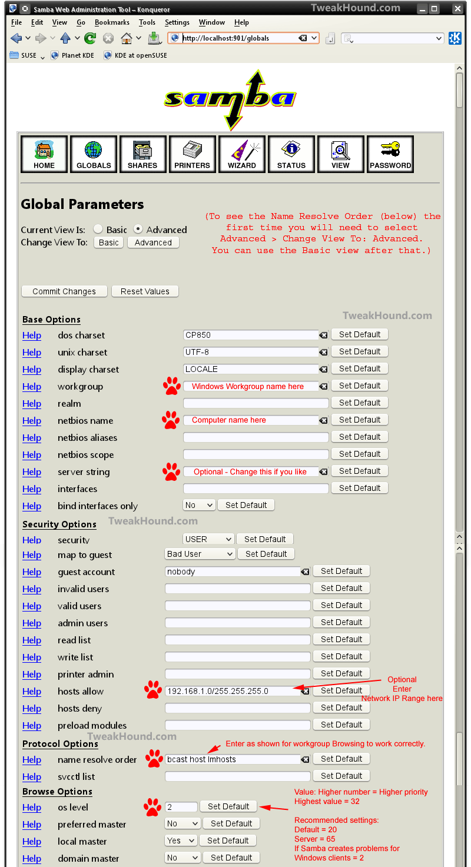This screenshot has height=867, width=471.
Task: Click the download toolbar icon
Action: [154, 38]
